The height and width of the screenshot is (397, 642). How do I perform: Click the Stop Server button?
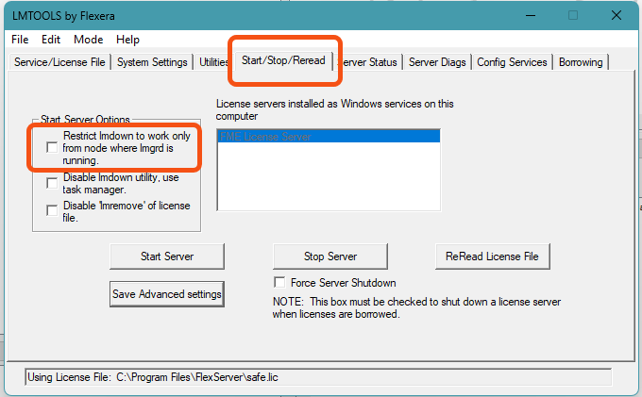click(330, 256)
